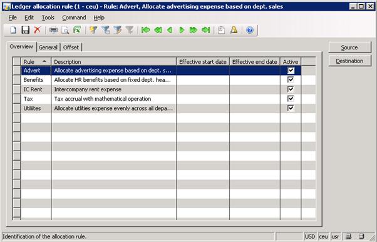The height and width of the screenshot is (242, 377).
Task: Click the greyed-out remove filter funnel icon
Action: [130, 30]
